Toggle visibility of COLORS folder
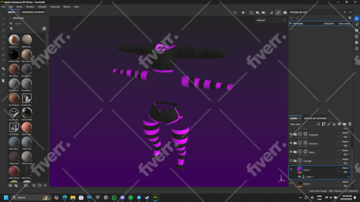 pos(291,160)
